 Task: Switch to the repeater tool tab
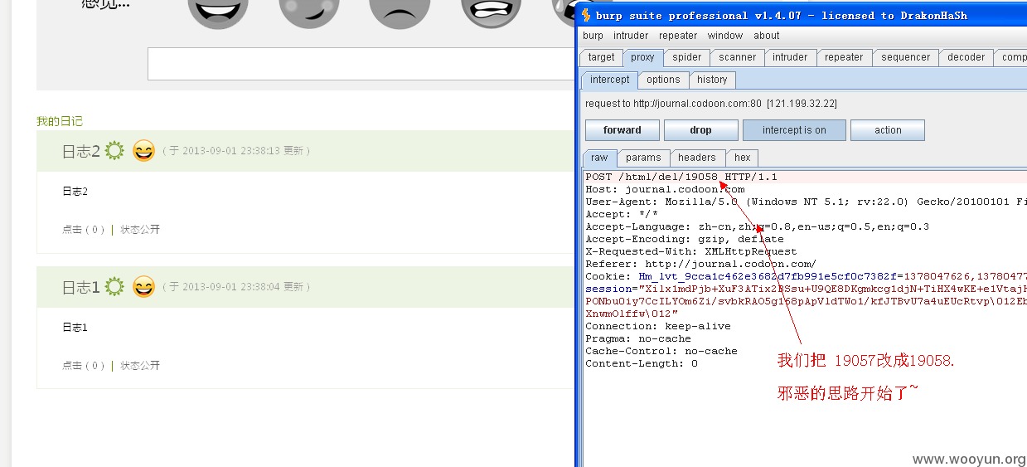point(845,57)
